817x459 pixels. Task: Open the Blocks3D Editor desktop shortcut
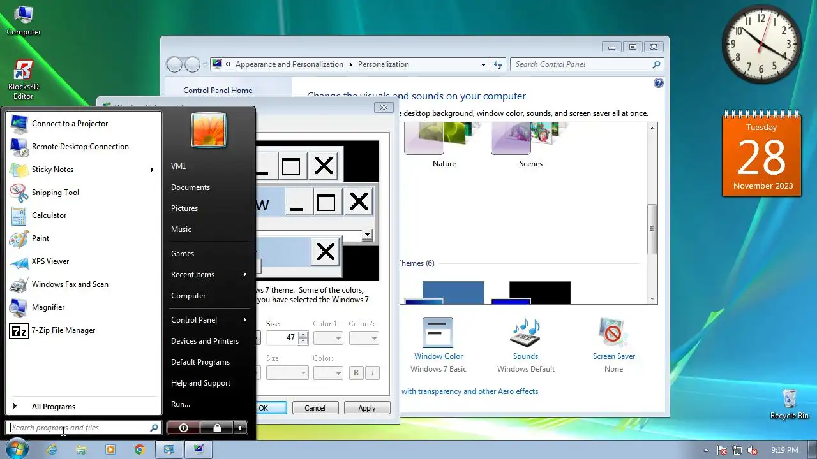point(24,80)
